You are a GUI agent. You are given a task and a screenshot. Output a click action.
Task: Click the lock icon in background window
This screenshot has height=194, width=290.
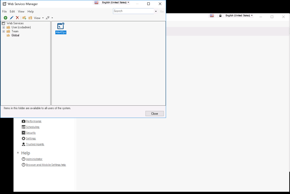(x=220, y=16)
